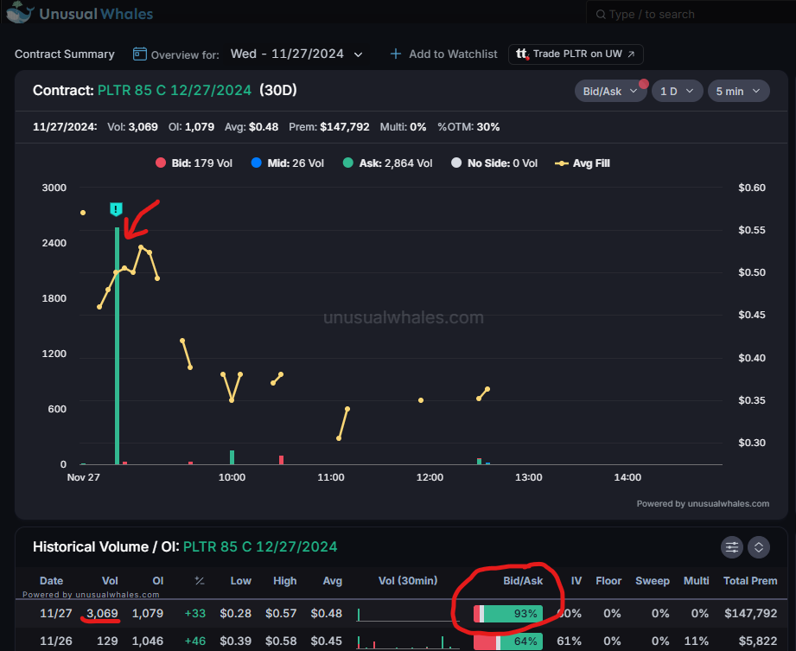Image resolution: width=796 pixels, height=651 pixels.
Task: Click the Add to Watchlist button
Action: click(443, 54)
